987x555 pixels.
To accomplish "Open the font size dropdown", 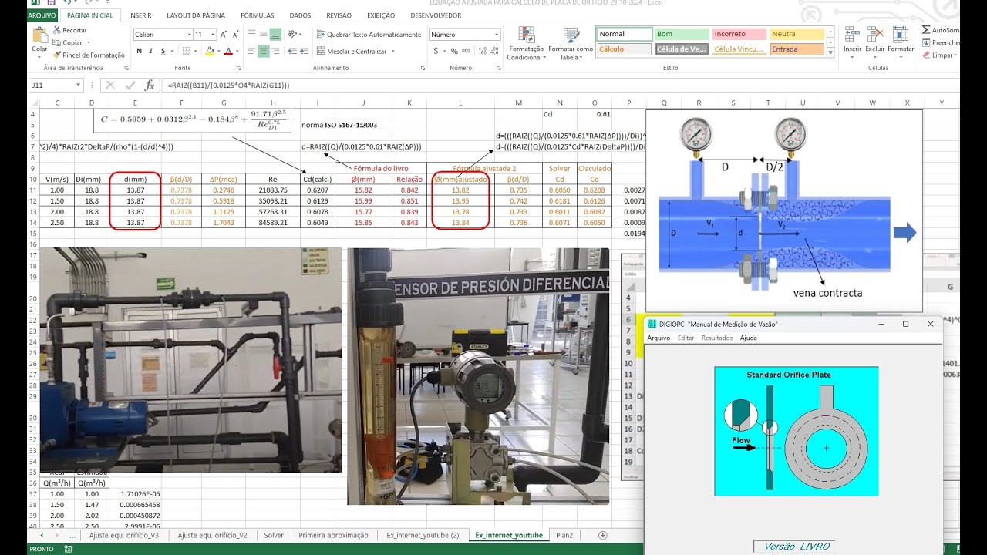I will tap(213, 35).
